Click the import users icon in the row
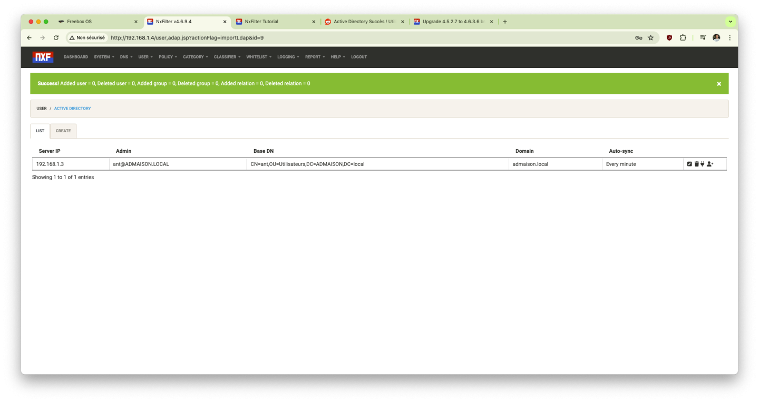This screenshot has width=759, height=402. tap(710, 164)
